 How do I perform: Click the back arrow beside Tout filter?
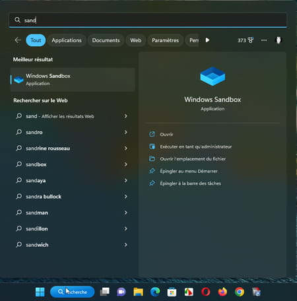pos(18,40)
